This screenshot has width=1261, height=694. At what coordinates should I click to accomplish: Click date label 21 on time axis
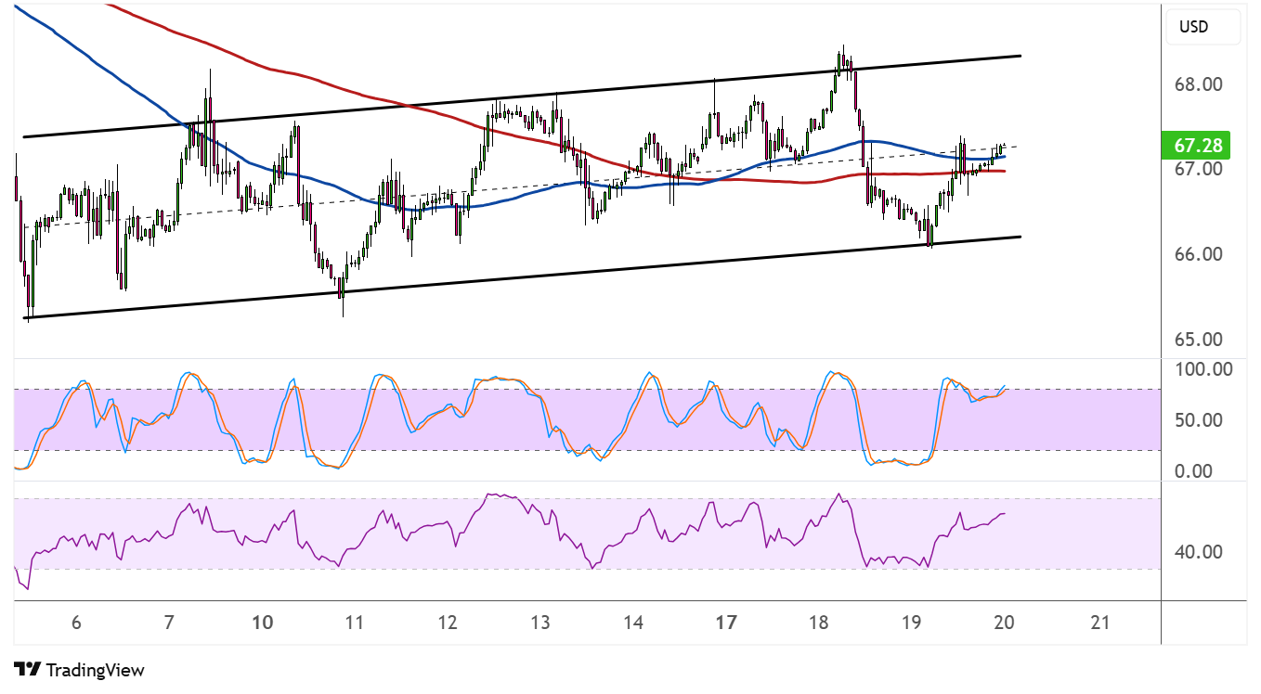pyautogui.click(x=1100, y=623)
